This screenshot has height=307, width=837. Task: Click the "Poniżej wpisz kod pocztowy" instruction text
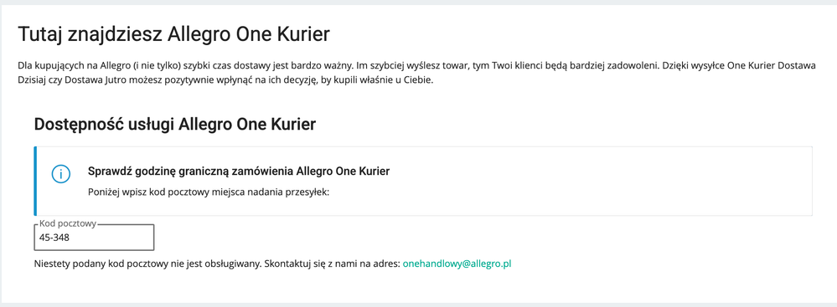[209, 192]
